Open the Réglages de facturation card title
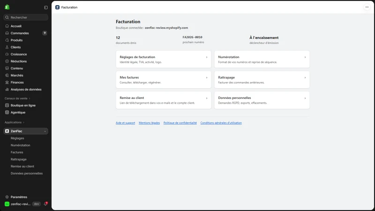The image size is (375, 211). (x=137, y=57)
